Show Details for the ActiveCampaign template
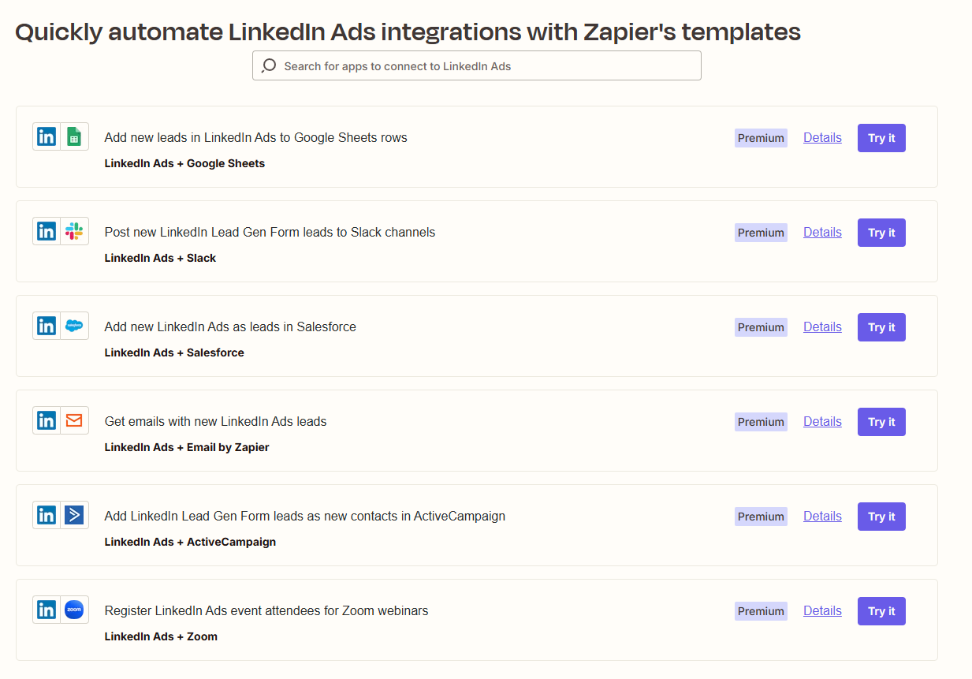 pyautogui.click(x=822, y=516)
